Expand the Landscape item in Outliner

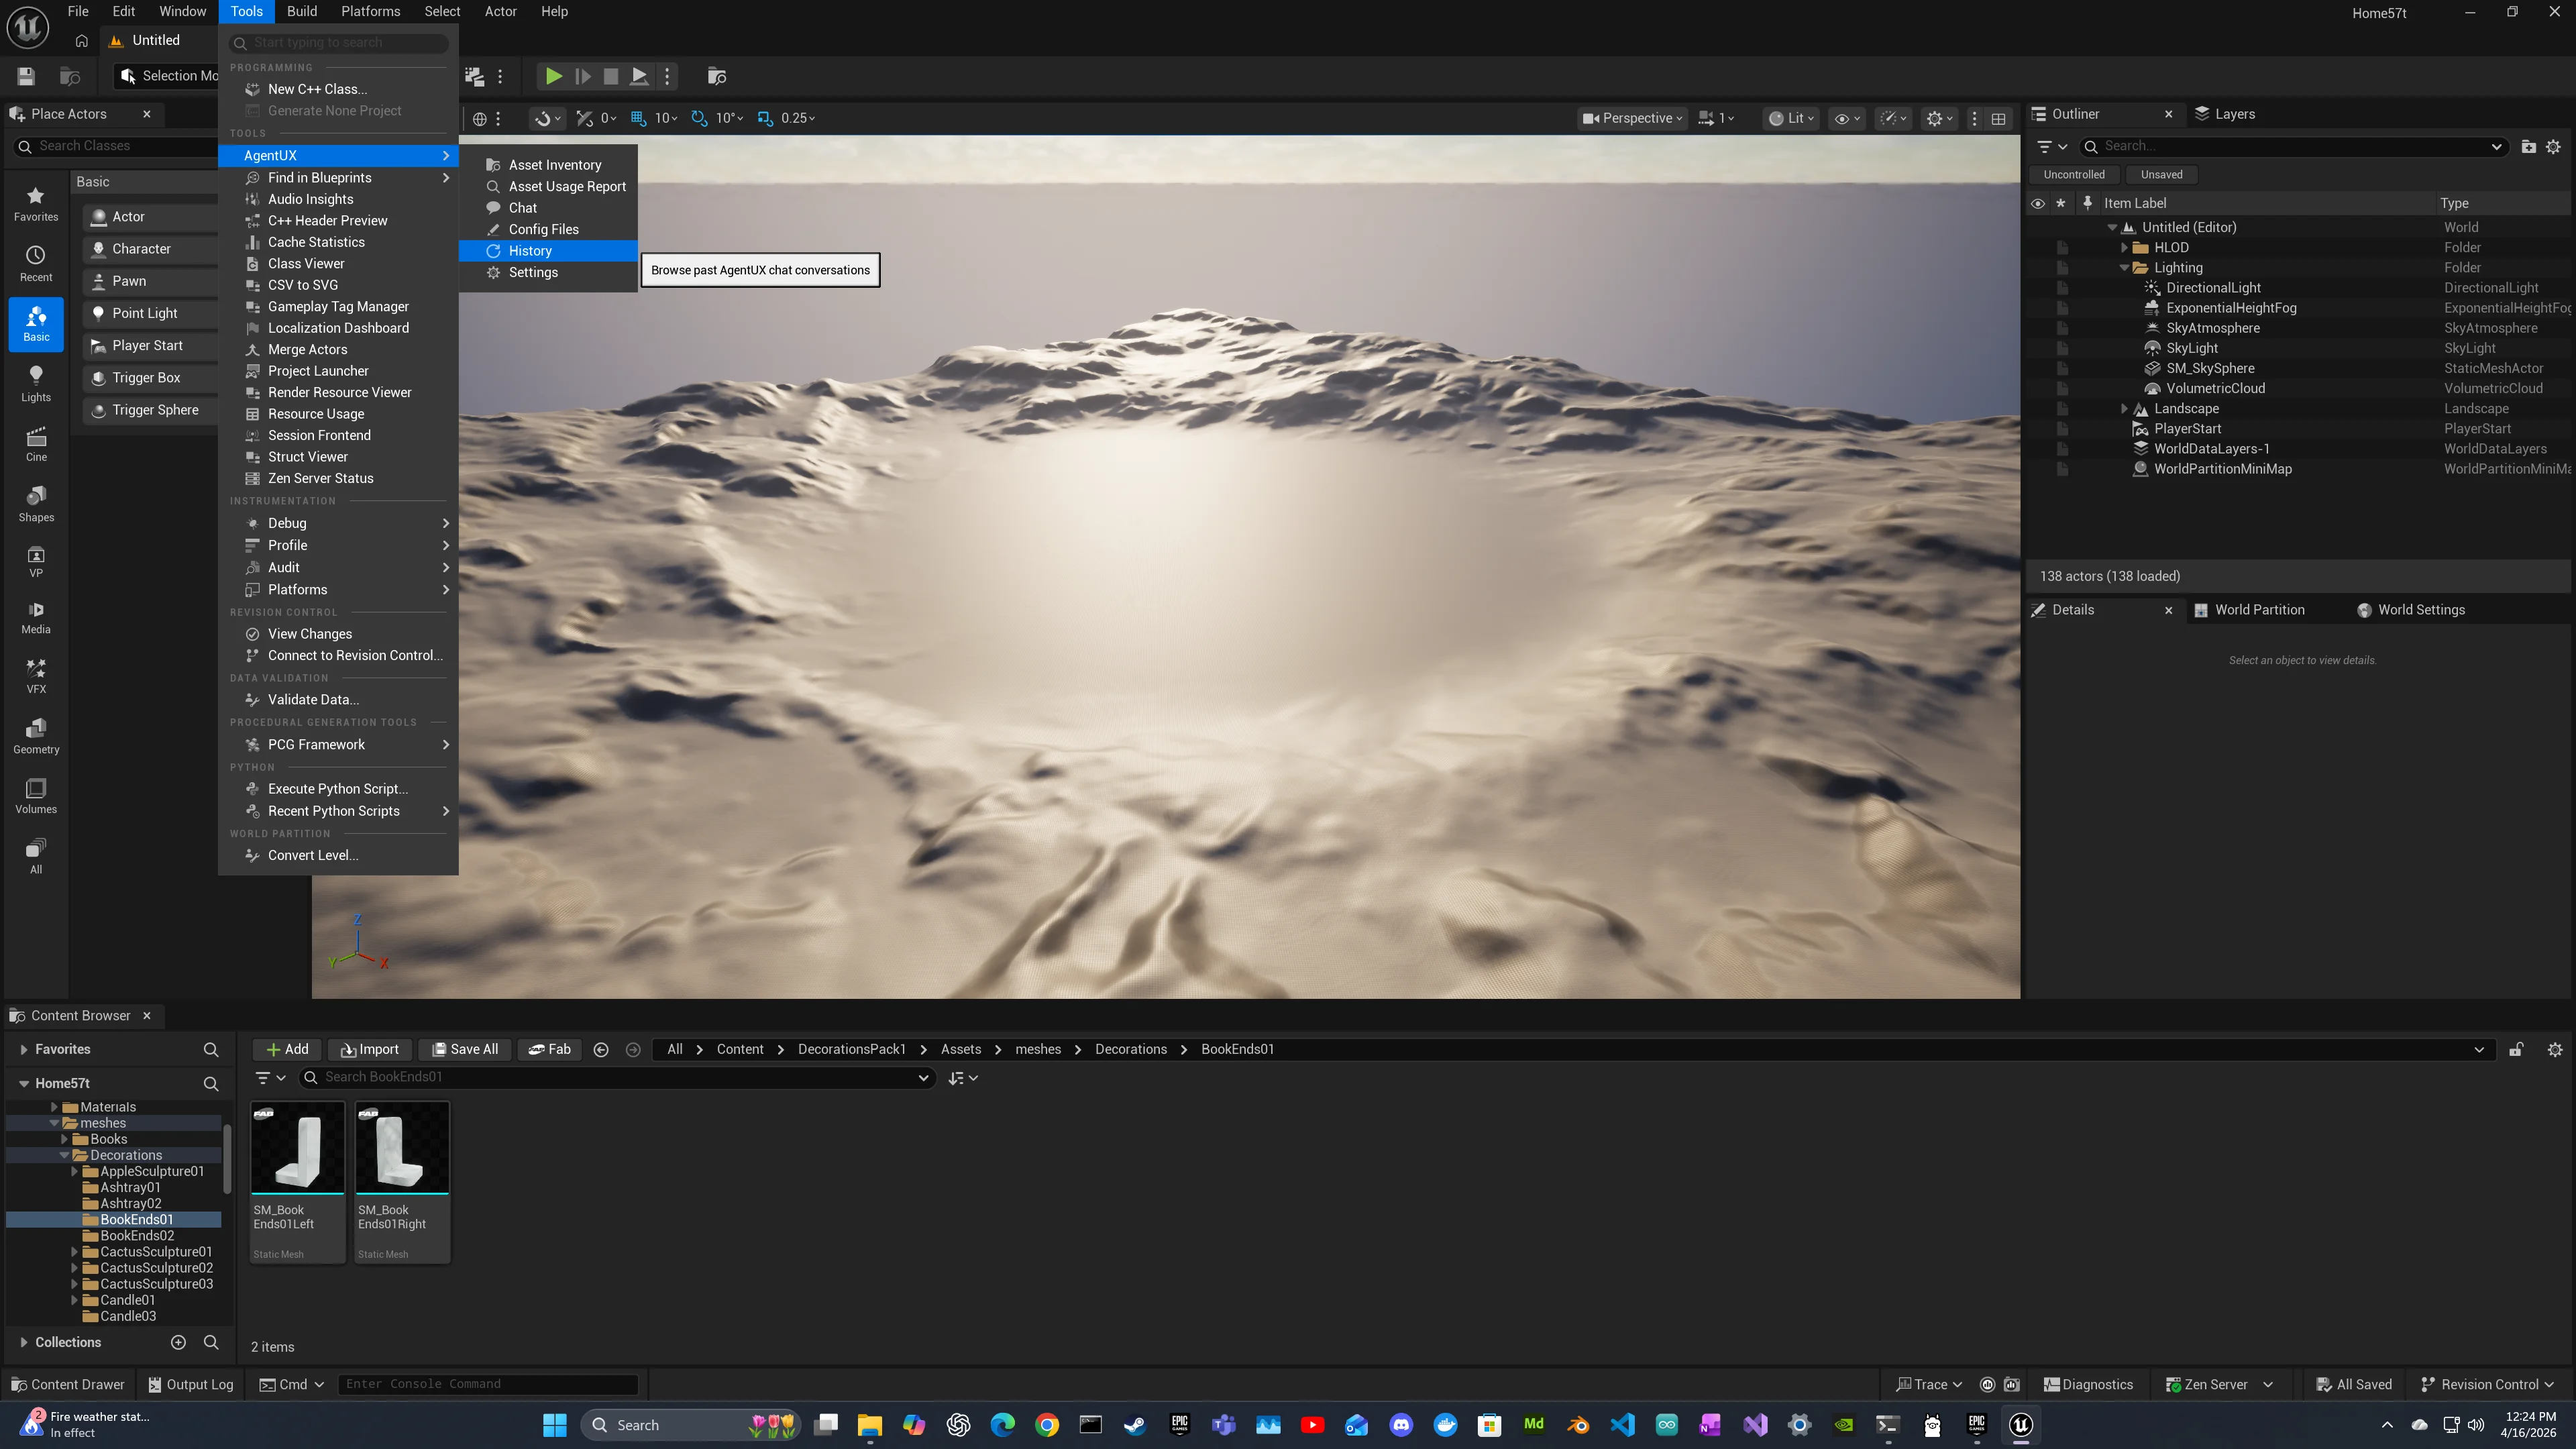2124,408
